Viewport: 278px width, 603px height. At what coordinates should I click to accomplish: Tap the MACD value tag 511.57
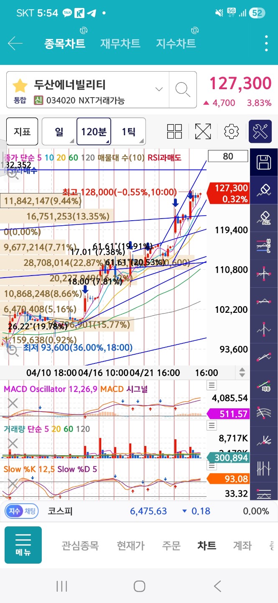click(x=229, y=414)
